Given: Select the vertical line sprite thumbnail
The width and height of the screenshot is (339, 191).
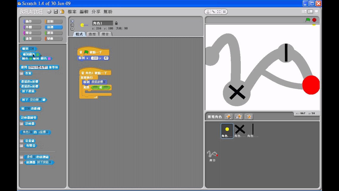Looking at the screenshot, I should pyautogui.click(x=253, y=131).
